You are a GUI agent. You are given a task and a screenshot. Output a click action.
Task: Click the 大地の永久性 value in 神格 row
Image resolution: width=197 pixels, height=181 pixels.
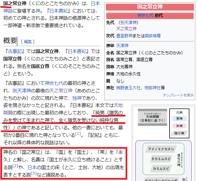128,74
